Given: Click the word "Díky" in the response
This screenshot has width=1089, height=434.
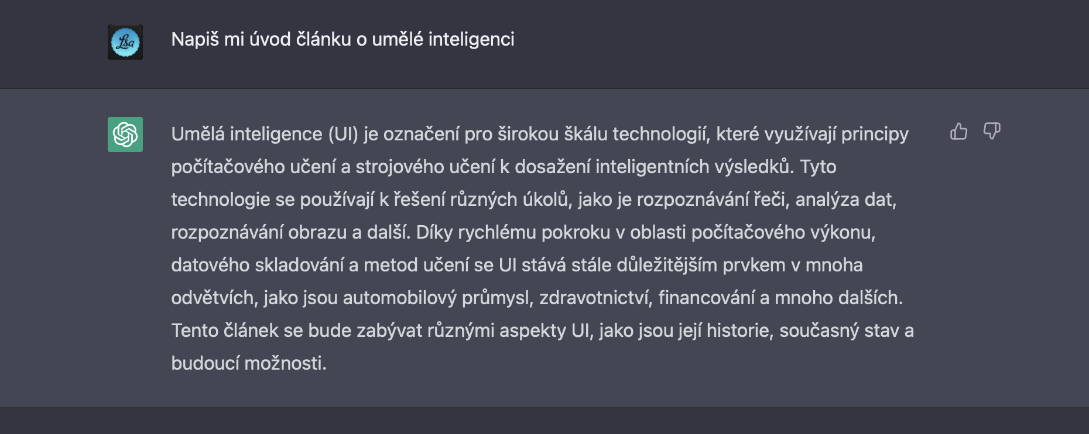Looking at the screenshot, I should 434,232.
